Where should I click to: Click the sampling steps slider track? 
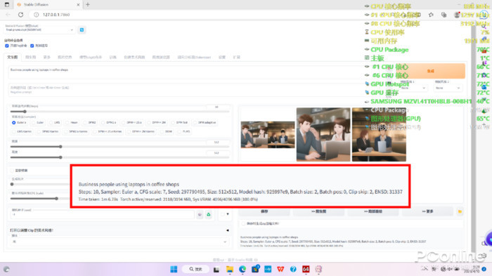click(119, 112)
